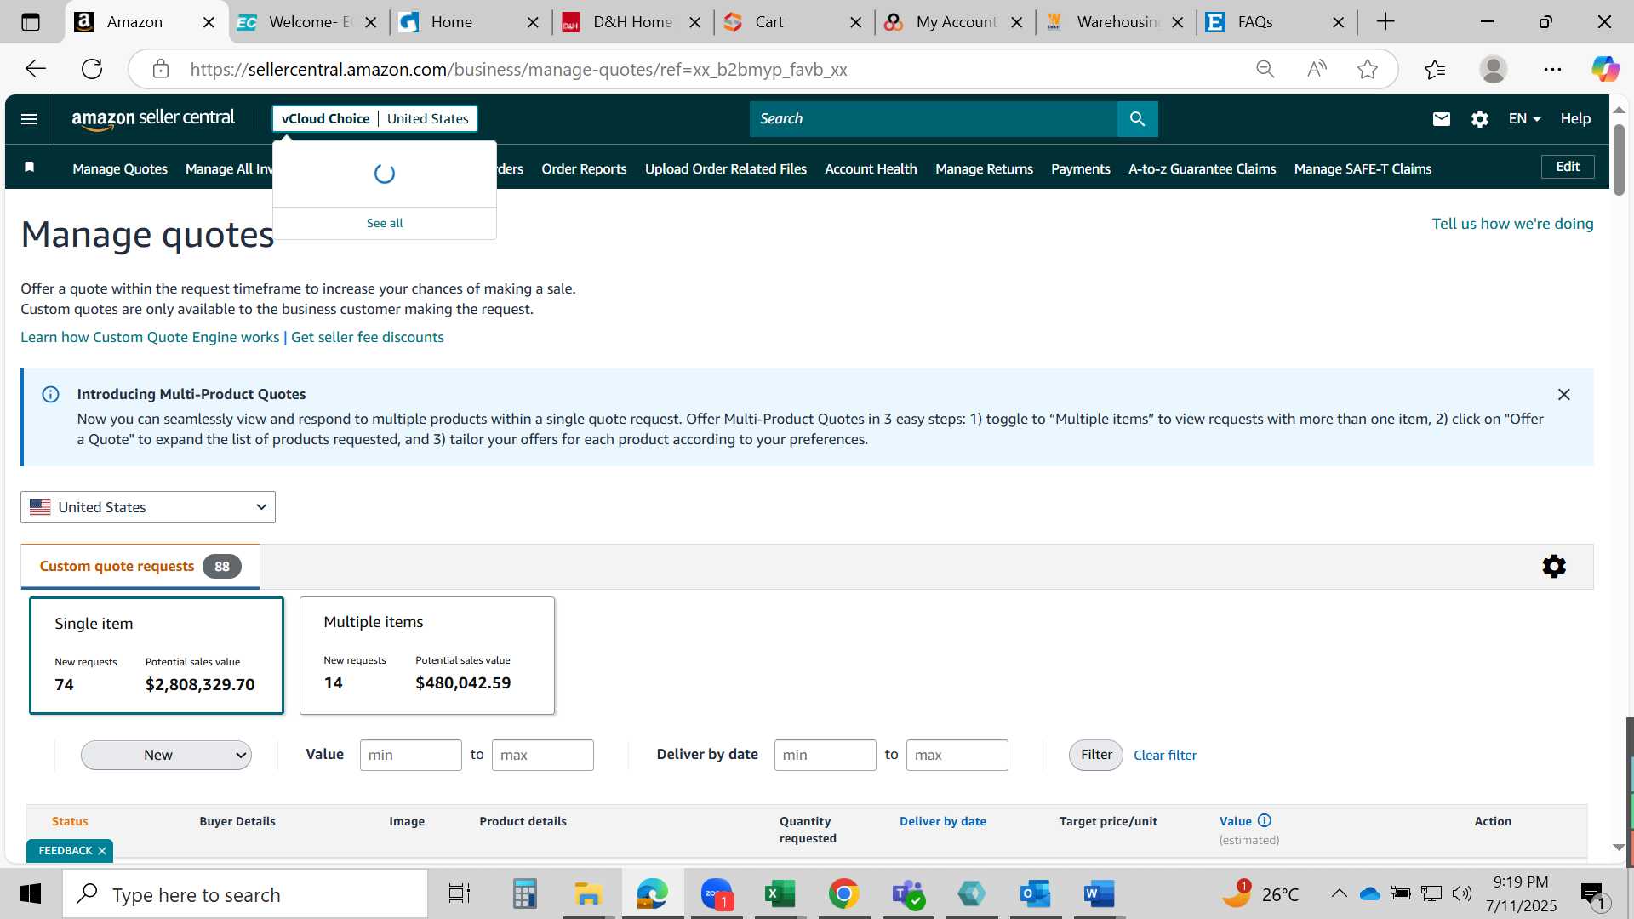This screenshot has width=1634, height=919.
Task: Open the hamburger navigation menu
Action: pyautogui.click(x=29, y=119)
